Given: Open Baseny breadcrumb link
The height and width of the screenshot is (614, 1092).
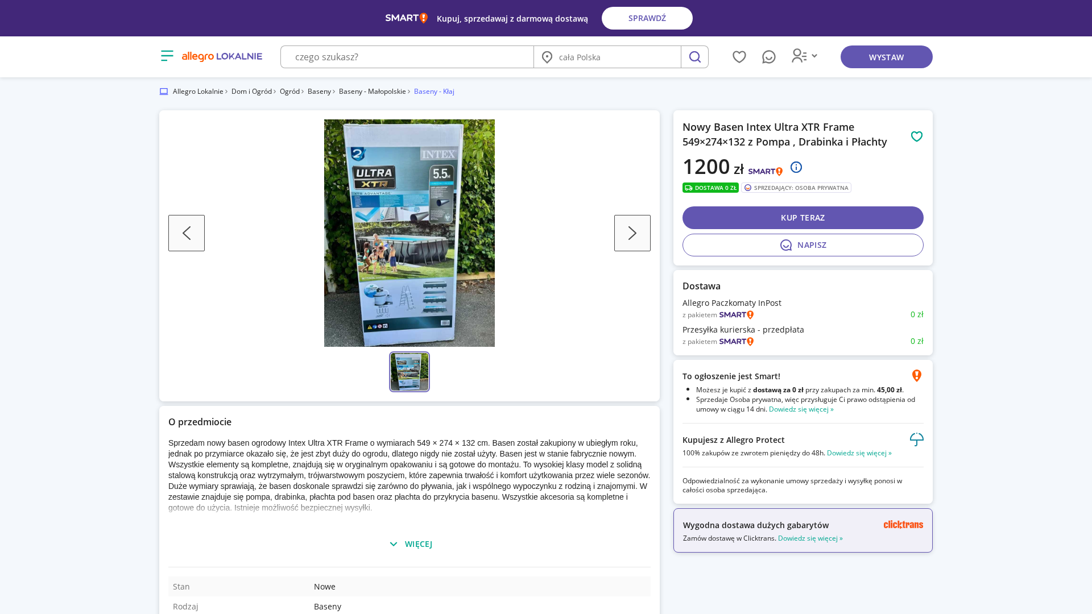Looking at the screenshot, I should pyautogui.click(x=319, y=92).
